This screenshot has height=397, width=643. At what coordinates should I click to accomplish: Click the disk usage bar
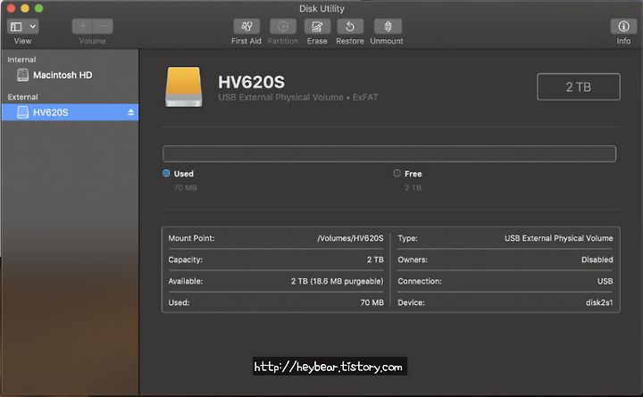coord(389,153)
